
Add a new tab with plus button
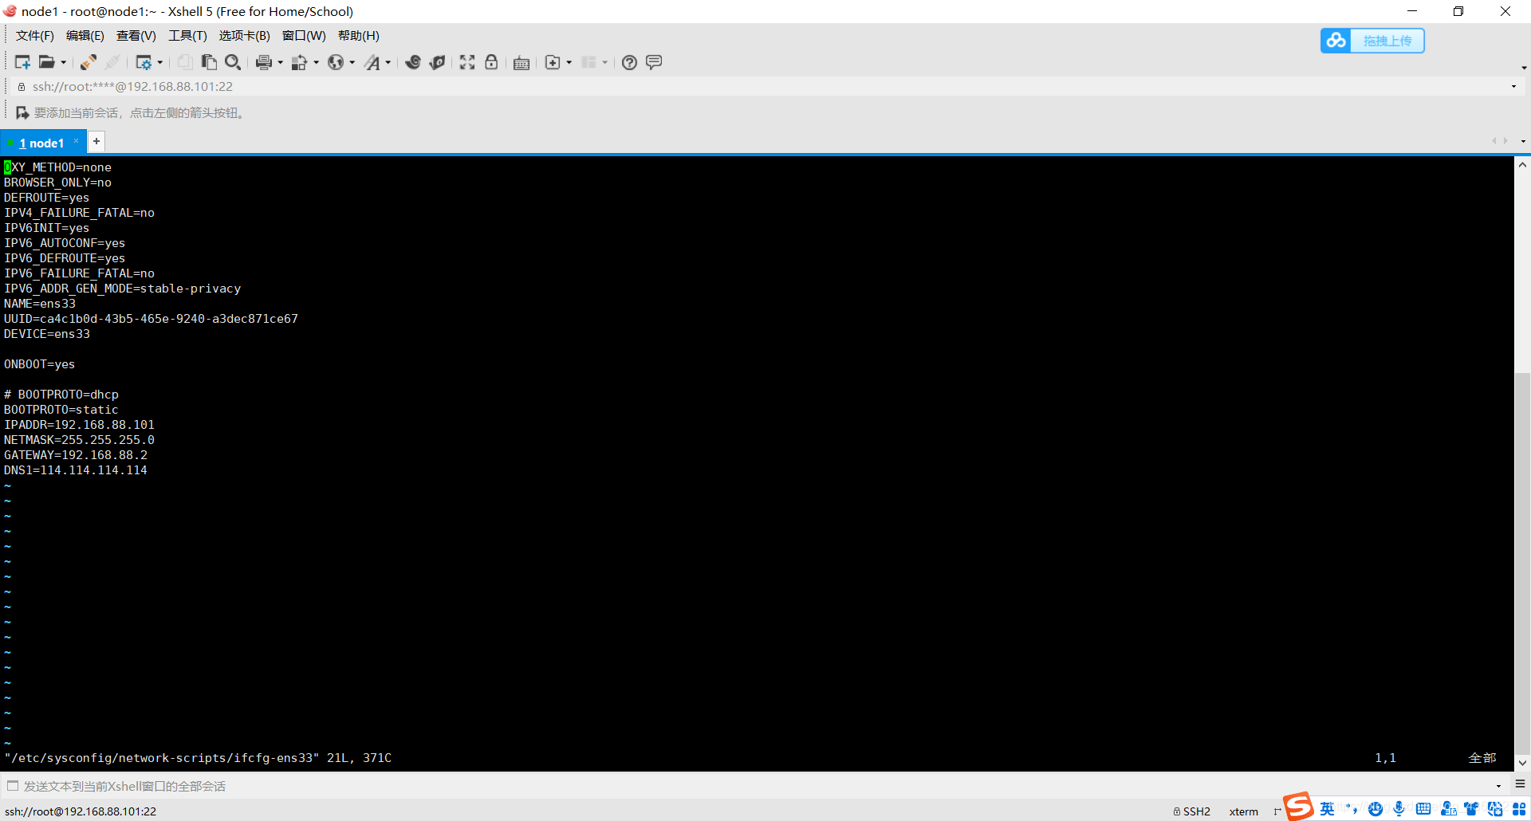point(96,141)
